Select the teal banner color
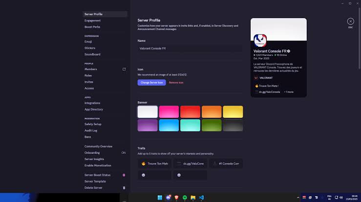361x202 pixels. click(x=190, y=125)
